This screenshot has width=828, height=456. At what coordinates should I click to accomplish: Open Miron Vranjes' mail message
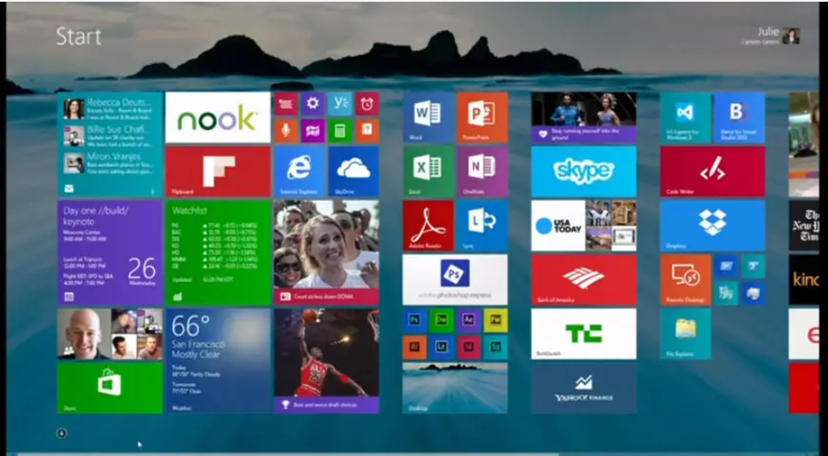(x=110, y=164)
